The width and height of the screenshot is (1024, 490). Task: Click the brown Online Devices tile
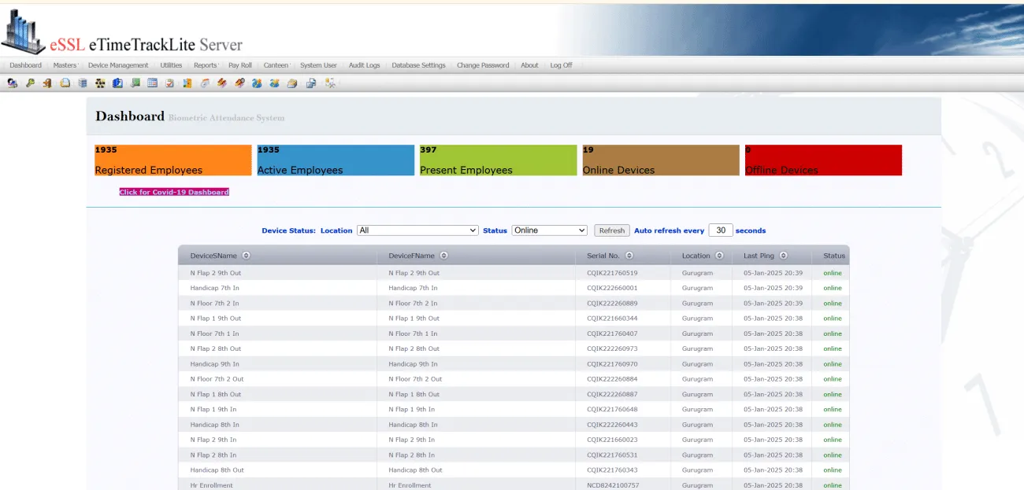(661, 160)
